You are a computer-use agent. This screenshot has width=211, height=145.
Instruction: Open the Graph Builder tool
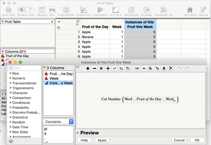click(x=66, y=12)
